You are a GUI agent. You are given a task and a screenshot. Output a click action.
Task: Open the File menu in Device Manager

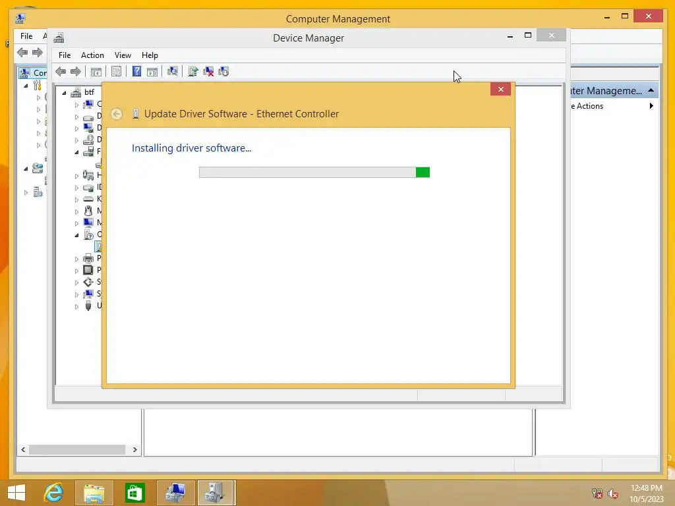[x=65, y=55]
